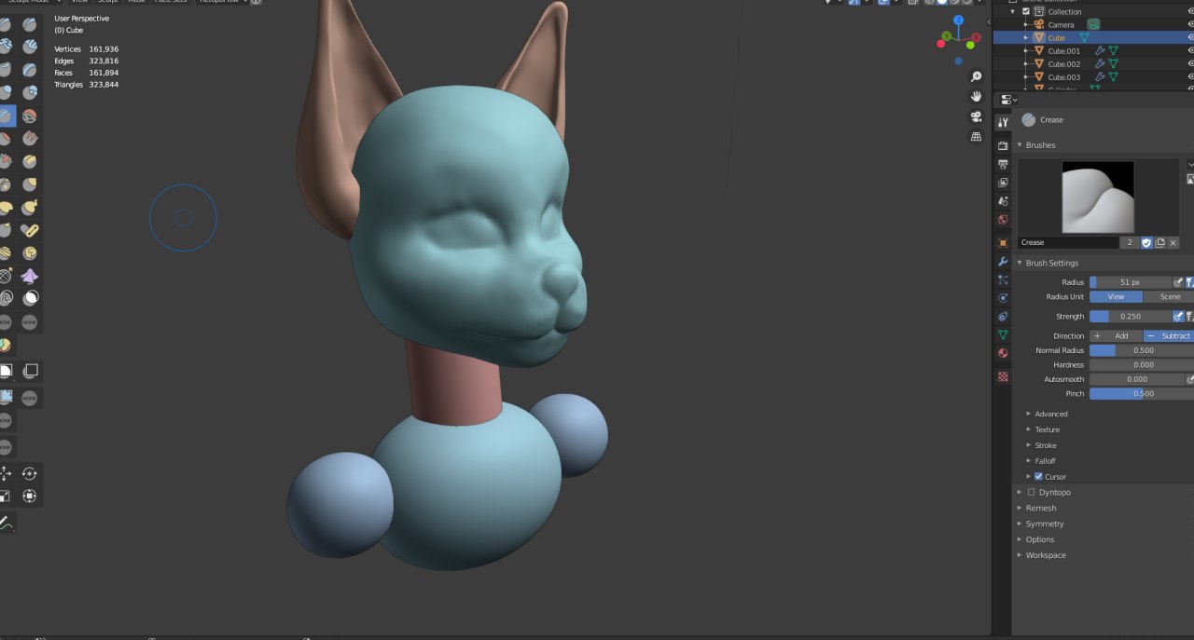This screenshot has height=640, width=1194.
Task: Select the Draw Sharp sculpt brush
Action: (x=30, y=24)
